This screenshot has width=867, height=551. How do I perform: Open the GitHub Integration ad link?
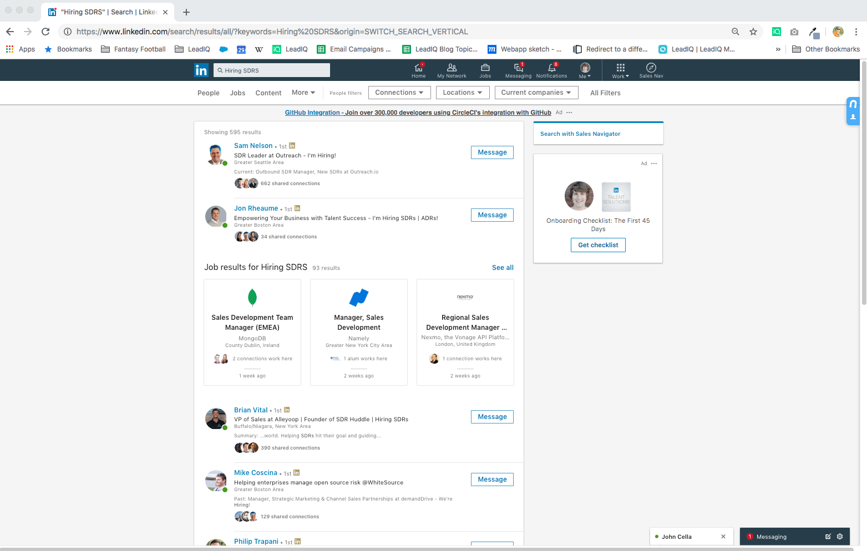418,113
